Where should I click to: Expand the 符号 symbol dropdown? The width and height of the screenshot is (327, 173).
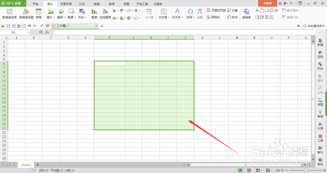pyautogui.click(x=194, y=18)
